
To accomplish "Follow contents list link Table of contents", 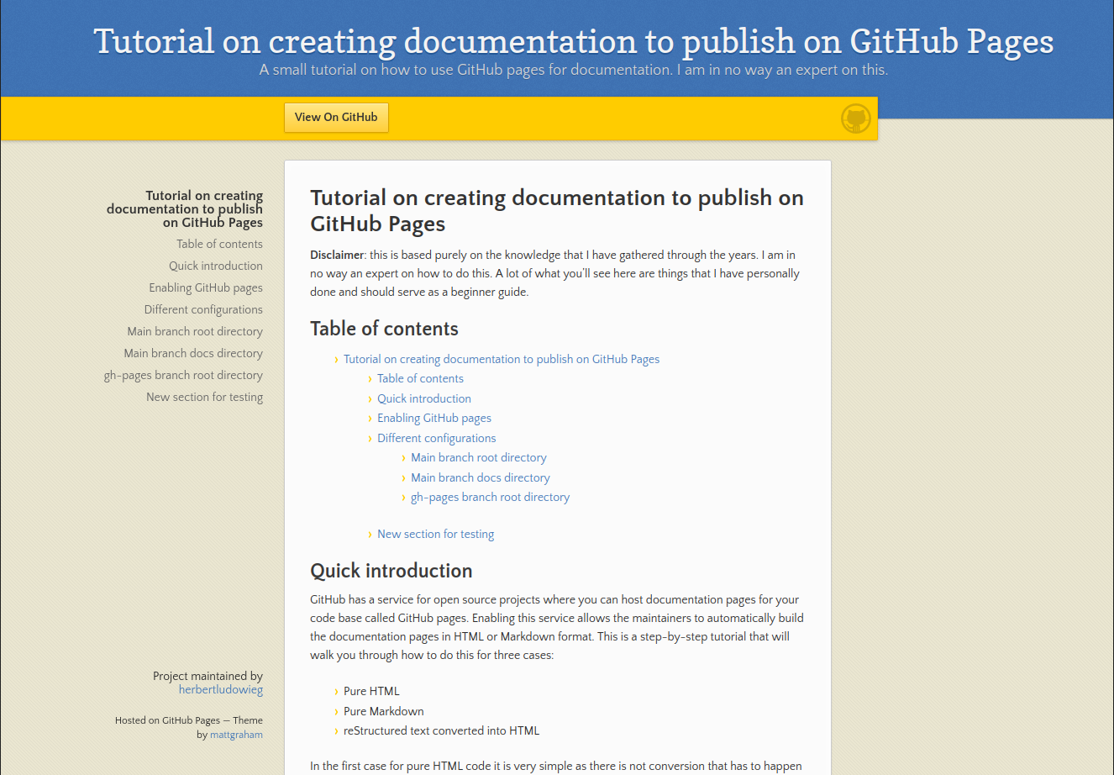I will pyautogui.click(x=420, y=378).
